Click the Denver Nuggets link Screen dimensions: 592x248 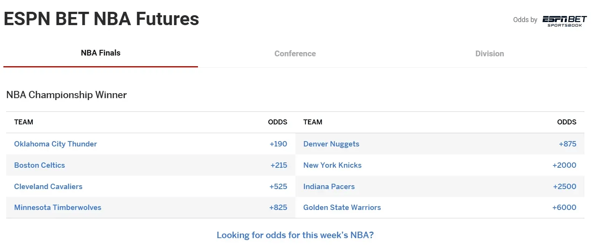(x=331, y=144)
